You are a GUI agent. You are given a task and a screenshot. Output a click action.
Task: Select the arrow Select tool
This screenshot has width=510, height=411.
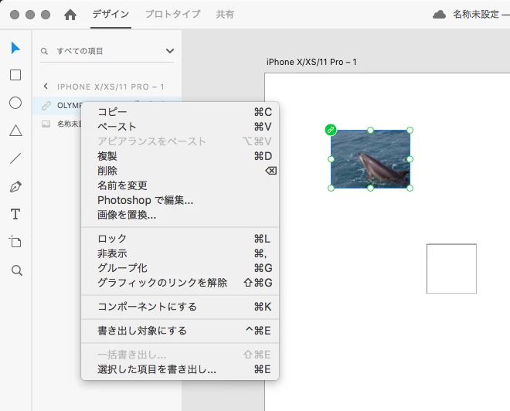pyautogui.click(x=15, y=48)
